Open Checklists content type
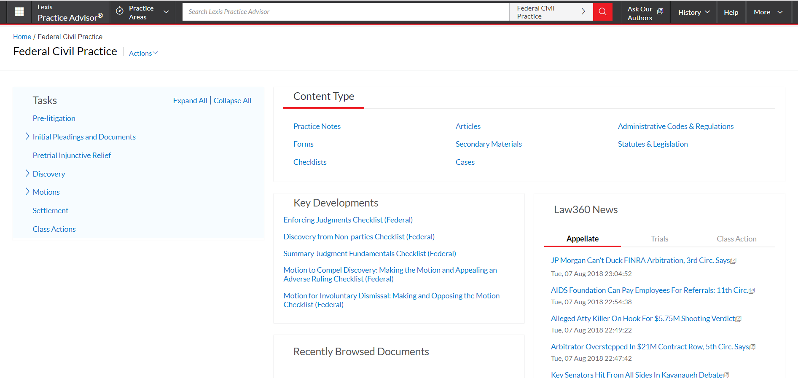798x378 pixels. (x=310, y=162)
